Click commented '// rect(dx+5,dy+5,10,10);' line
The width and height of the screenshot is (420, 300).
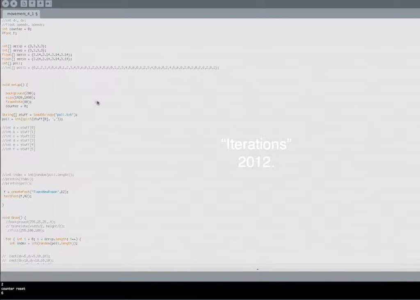coord(26,256)
